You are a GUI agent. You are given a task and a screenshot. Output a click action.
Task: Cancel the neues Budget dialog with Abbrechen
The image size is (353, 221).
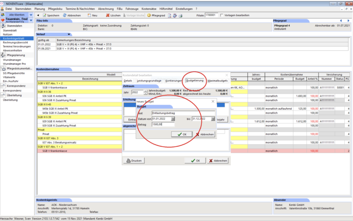pyautogui.click(x=205, y=134)
